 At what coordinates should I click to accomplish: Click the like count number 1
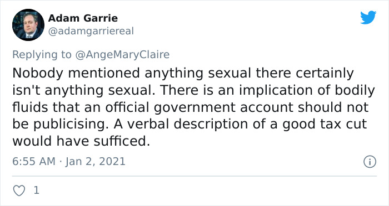coord(36,190)
